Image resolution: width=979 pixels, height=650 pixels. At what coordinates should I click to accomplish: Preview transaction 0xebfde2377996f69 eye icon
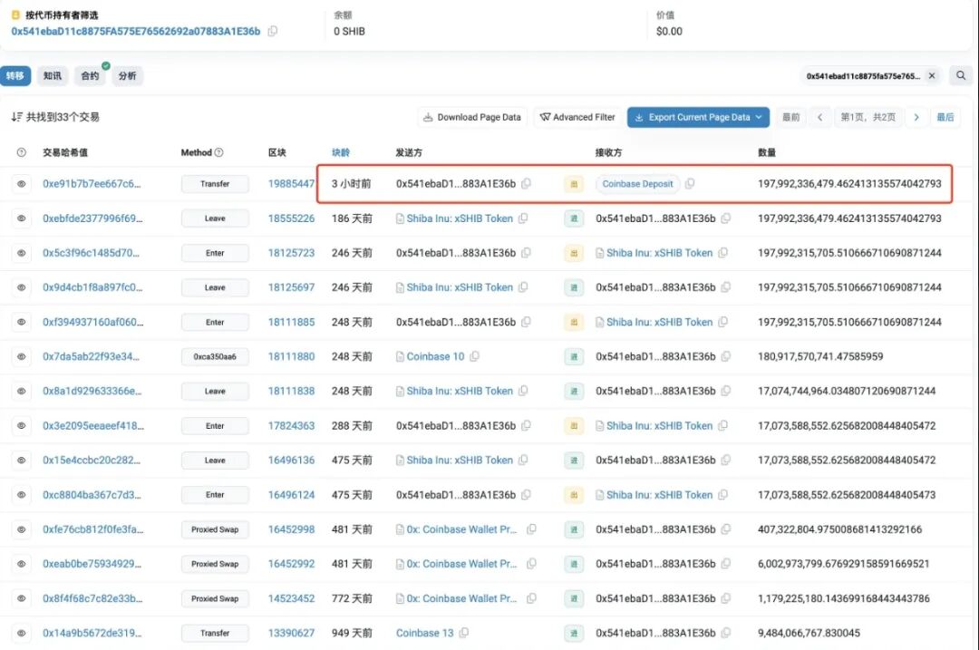tap(21, 218)
